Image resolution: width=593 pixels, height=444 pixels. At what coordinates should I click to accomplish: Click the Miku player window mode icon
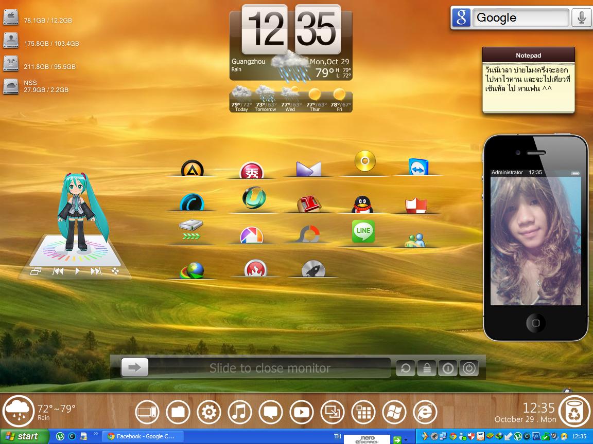(36, 271)
